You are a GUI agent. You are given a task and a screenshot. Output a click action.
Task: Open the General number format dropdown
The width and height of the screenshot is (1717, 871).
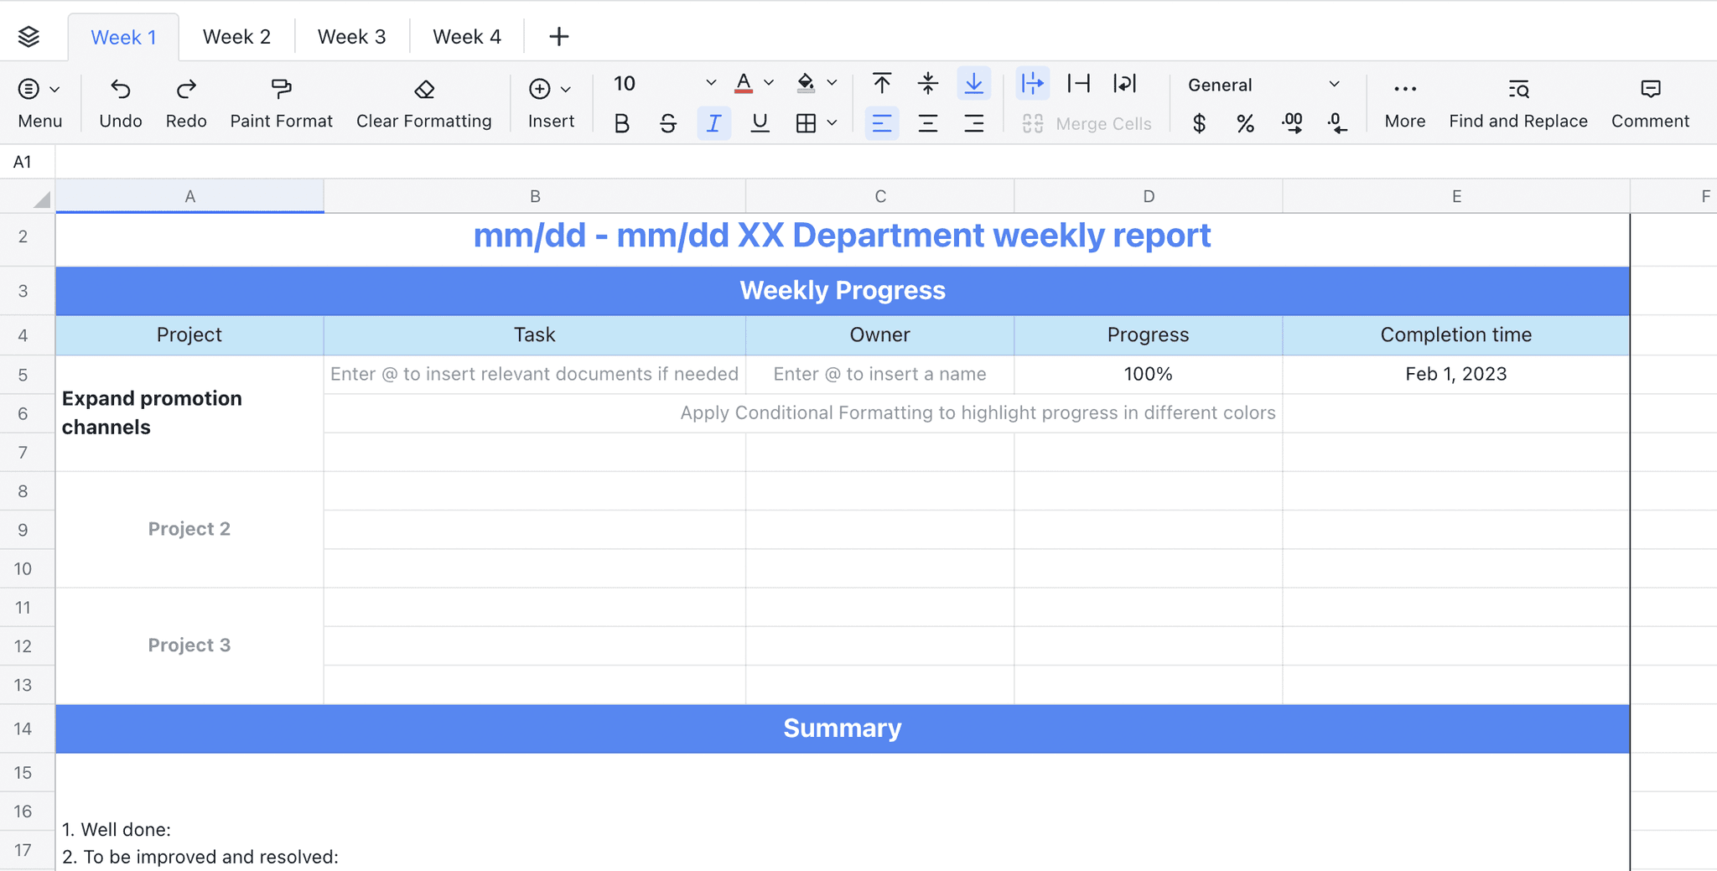tap(1333, 84)
